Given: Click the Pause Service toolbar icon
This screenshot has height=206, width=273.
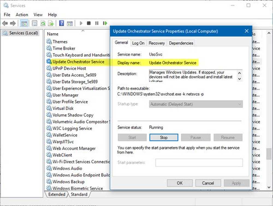Looking at the screenshot, I should pyautogui.click(x=97, y=23).
